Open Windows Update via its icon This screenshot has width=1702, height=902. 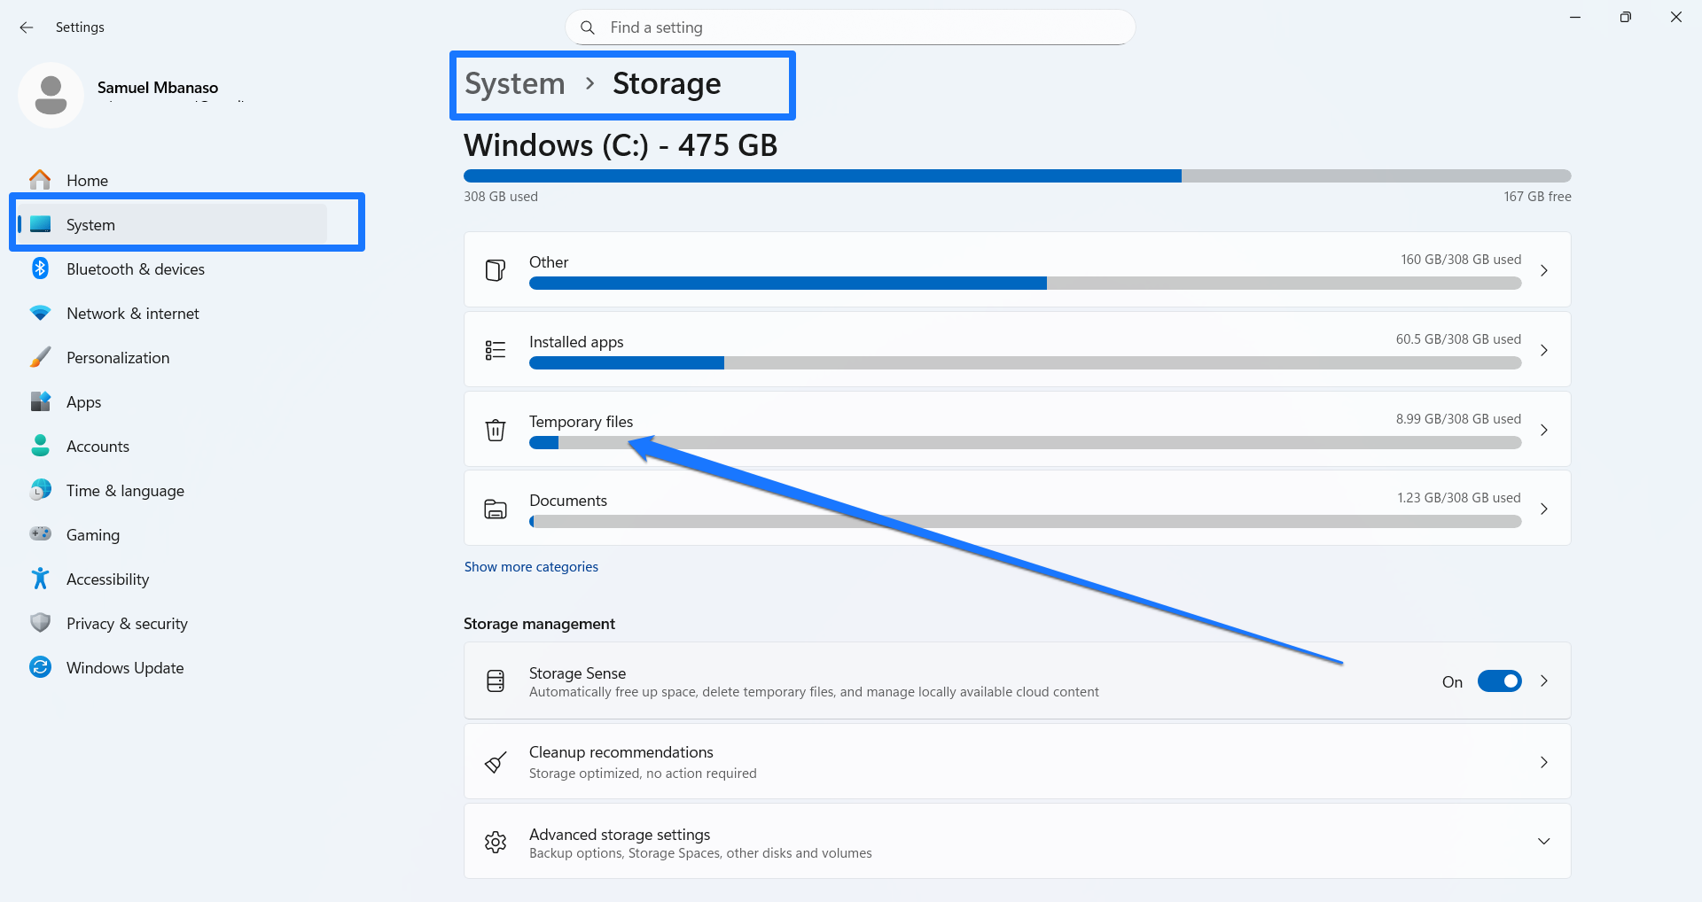click(x=40, y=667)
